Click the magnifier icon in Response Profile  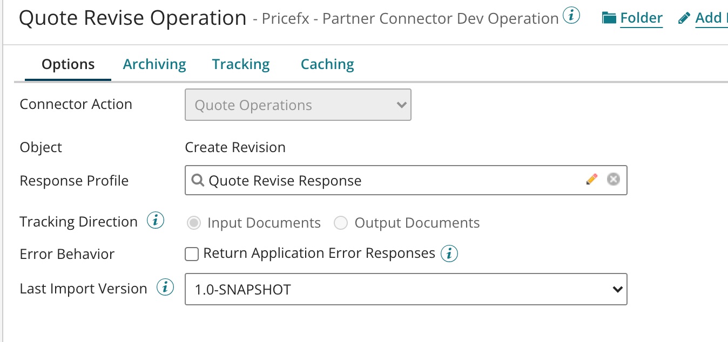(x=198, y=180)
